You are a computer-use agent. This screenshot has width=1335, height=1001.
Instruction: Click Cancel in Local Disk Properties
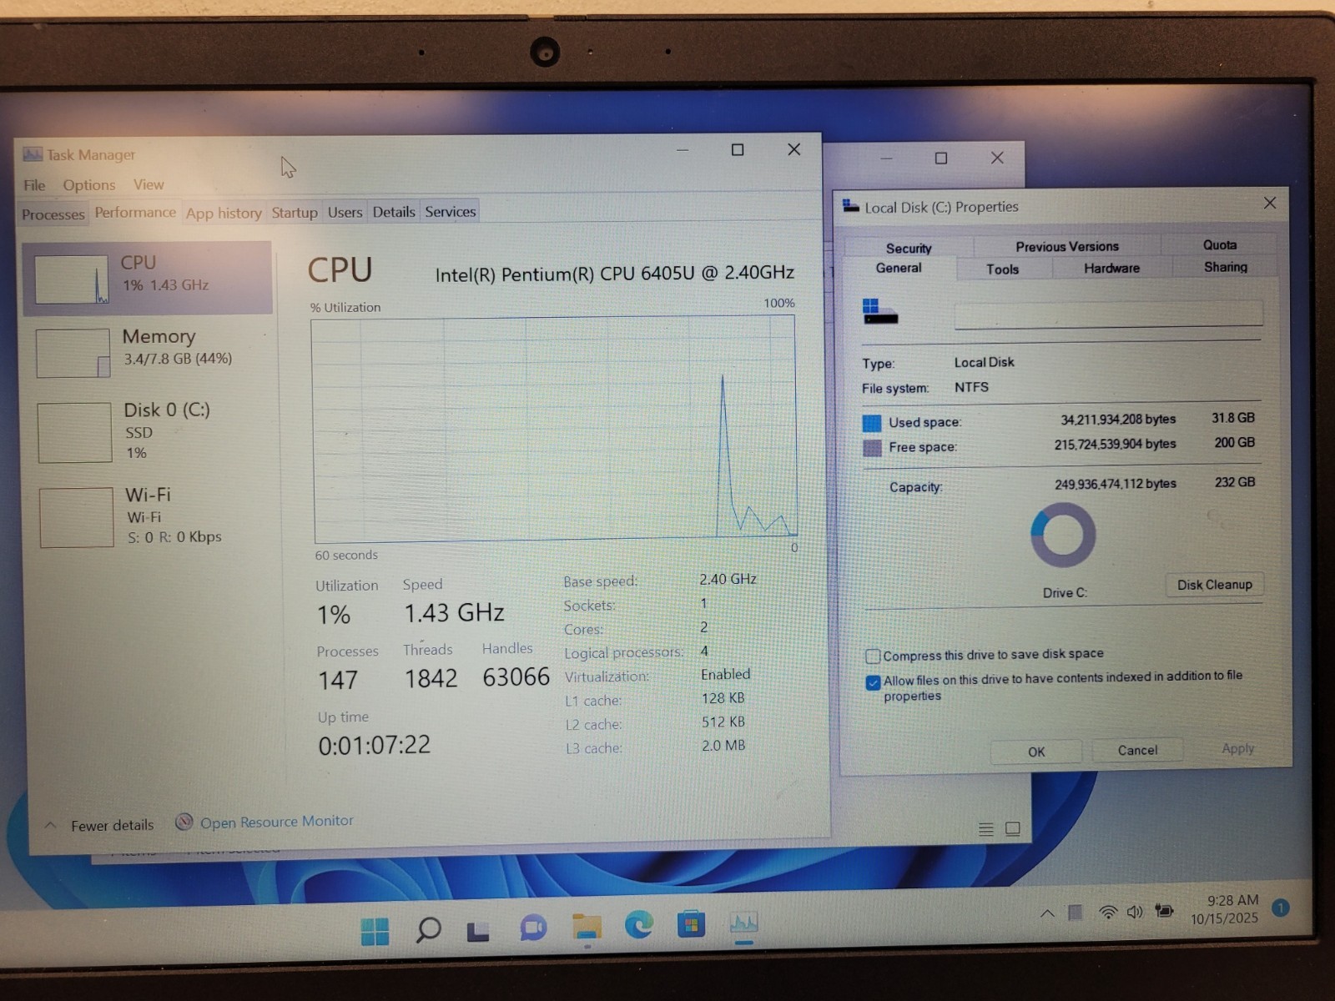(1137, 750)
